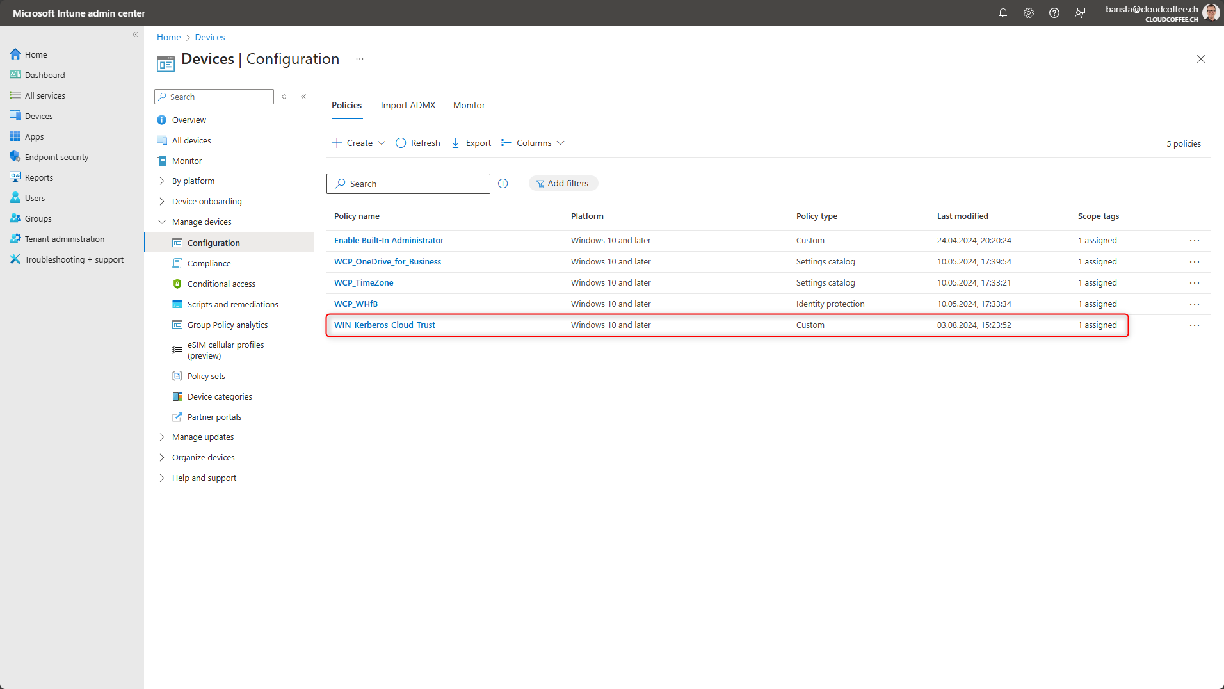This screenshot has width=1224, height=689.
Task: Open the feedback icon in header
Action: click(x=1080, y=13)
